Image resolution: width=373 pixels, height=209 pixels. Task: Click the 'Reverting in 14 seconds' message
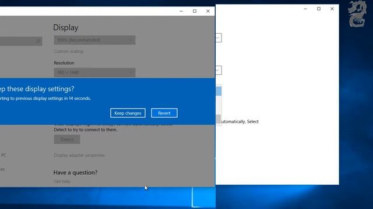[45, 98]
